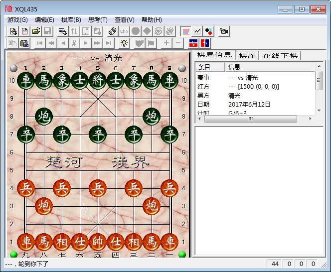
Task: Click the horizontal scrollbar thumb
Action: pyautogui.click(x=251, y=119)
